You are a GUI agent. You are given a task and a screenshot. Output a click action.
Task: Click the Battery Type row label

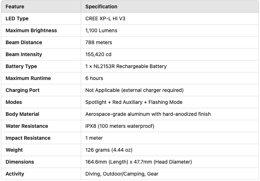pos(21,66)
